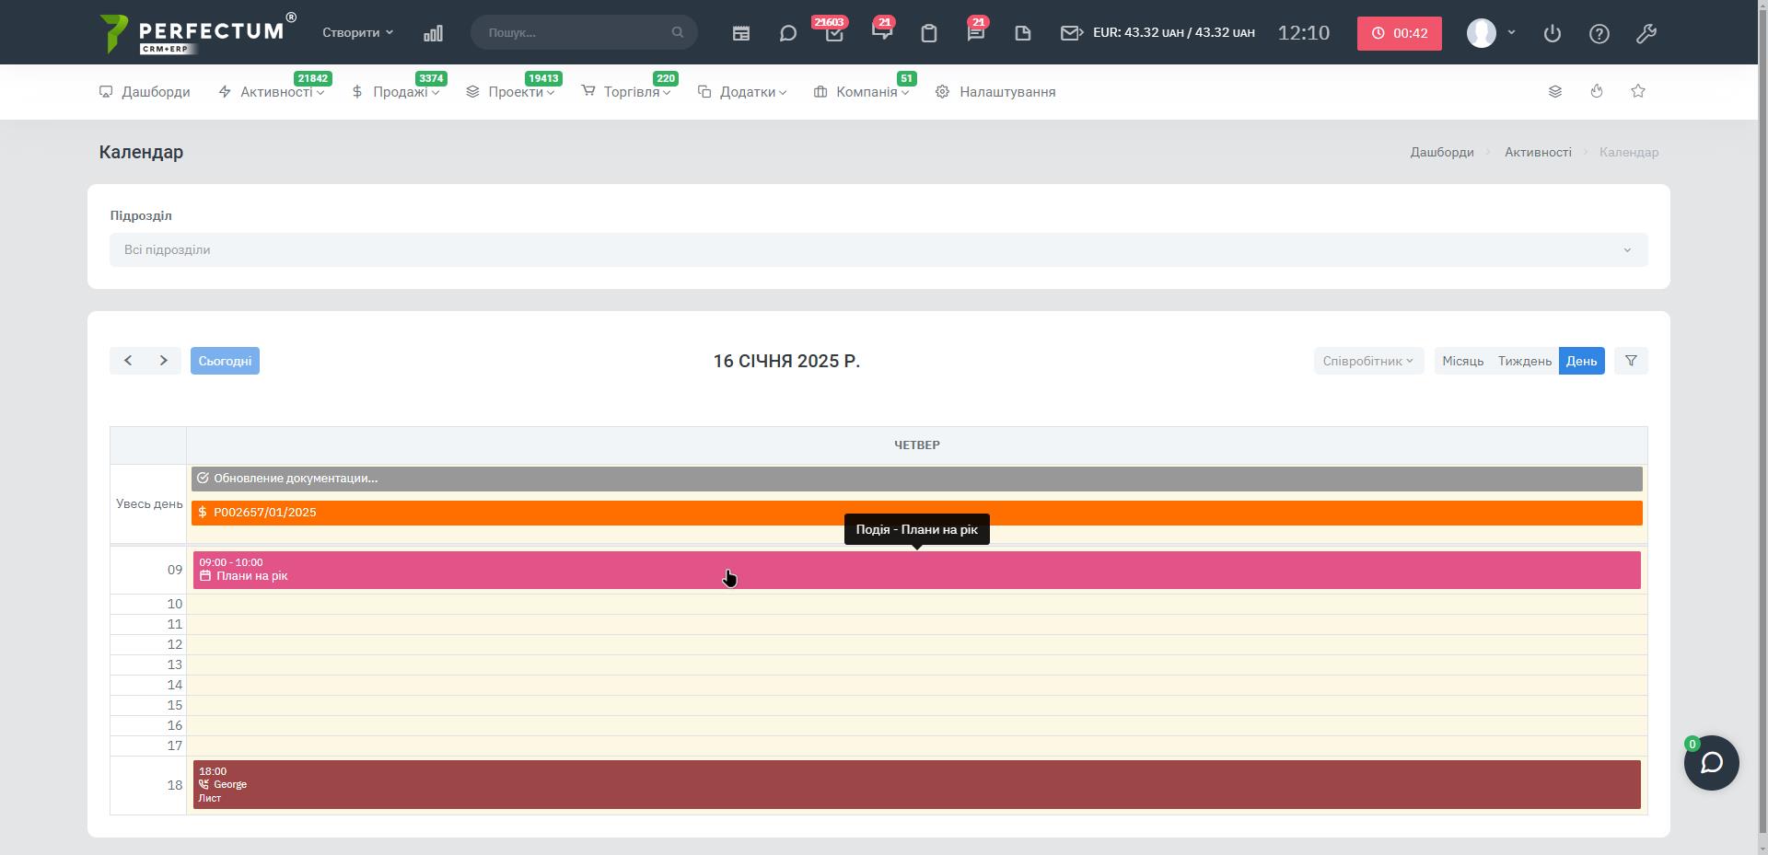The height and width of the screenshot is (855, 1768).
Task: Open the analytics bar chart icon
Action: coord(433,33)
